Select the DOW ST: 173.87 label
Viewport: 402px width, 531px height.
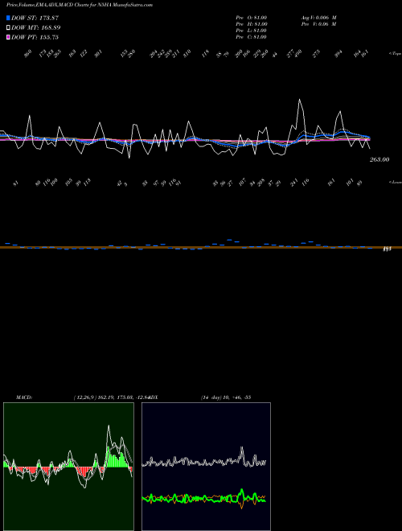pos(35,18)
